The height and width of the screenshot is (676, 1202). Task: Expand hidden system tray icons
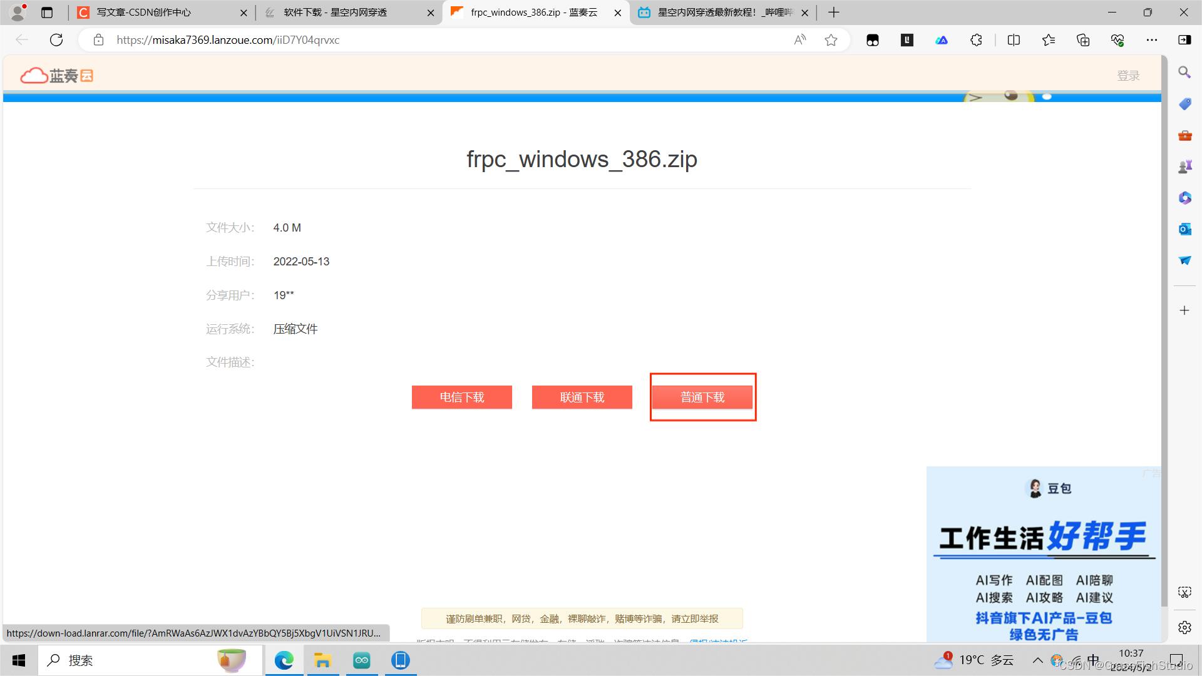1038,660
